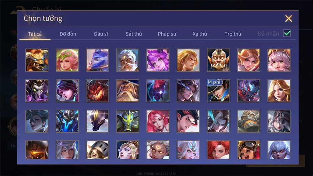
Task: Select the golden lion beast hero portrait
Action: coord(37,60)
